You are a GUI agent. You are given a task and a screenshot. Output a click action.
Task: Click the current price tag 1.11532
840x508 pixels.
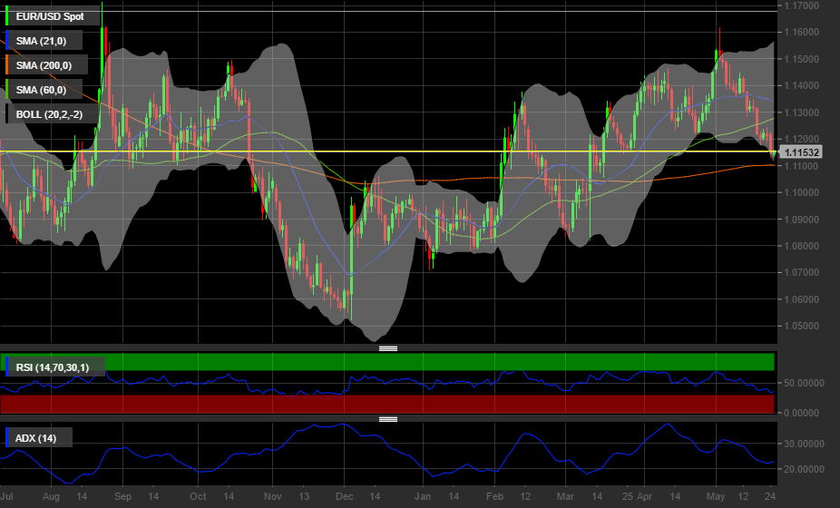coord(802,152)
